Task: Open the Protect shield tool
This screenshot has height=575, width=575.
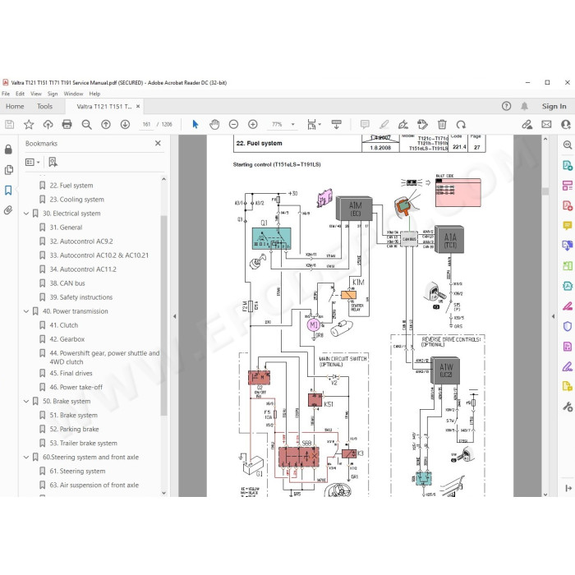Action: 568,326
